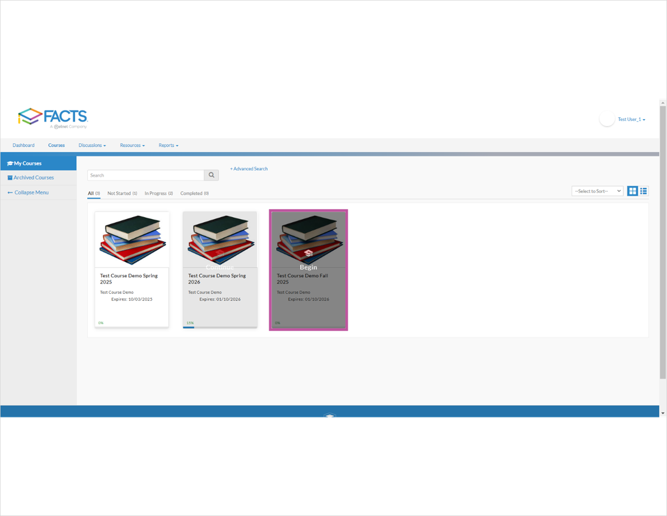Open the Reports dropdown menu
The image size is (667, 516).
[x=168, y=145]
